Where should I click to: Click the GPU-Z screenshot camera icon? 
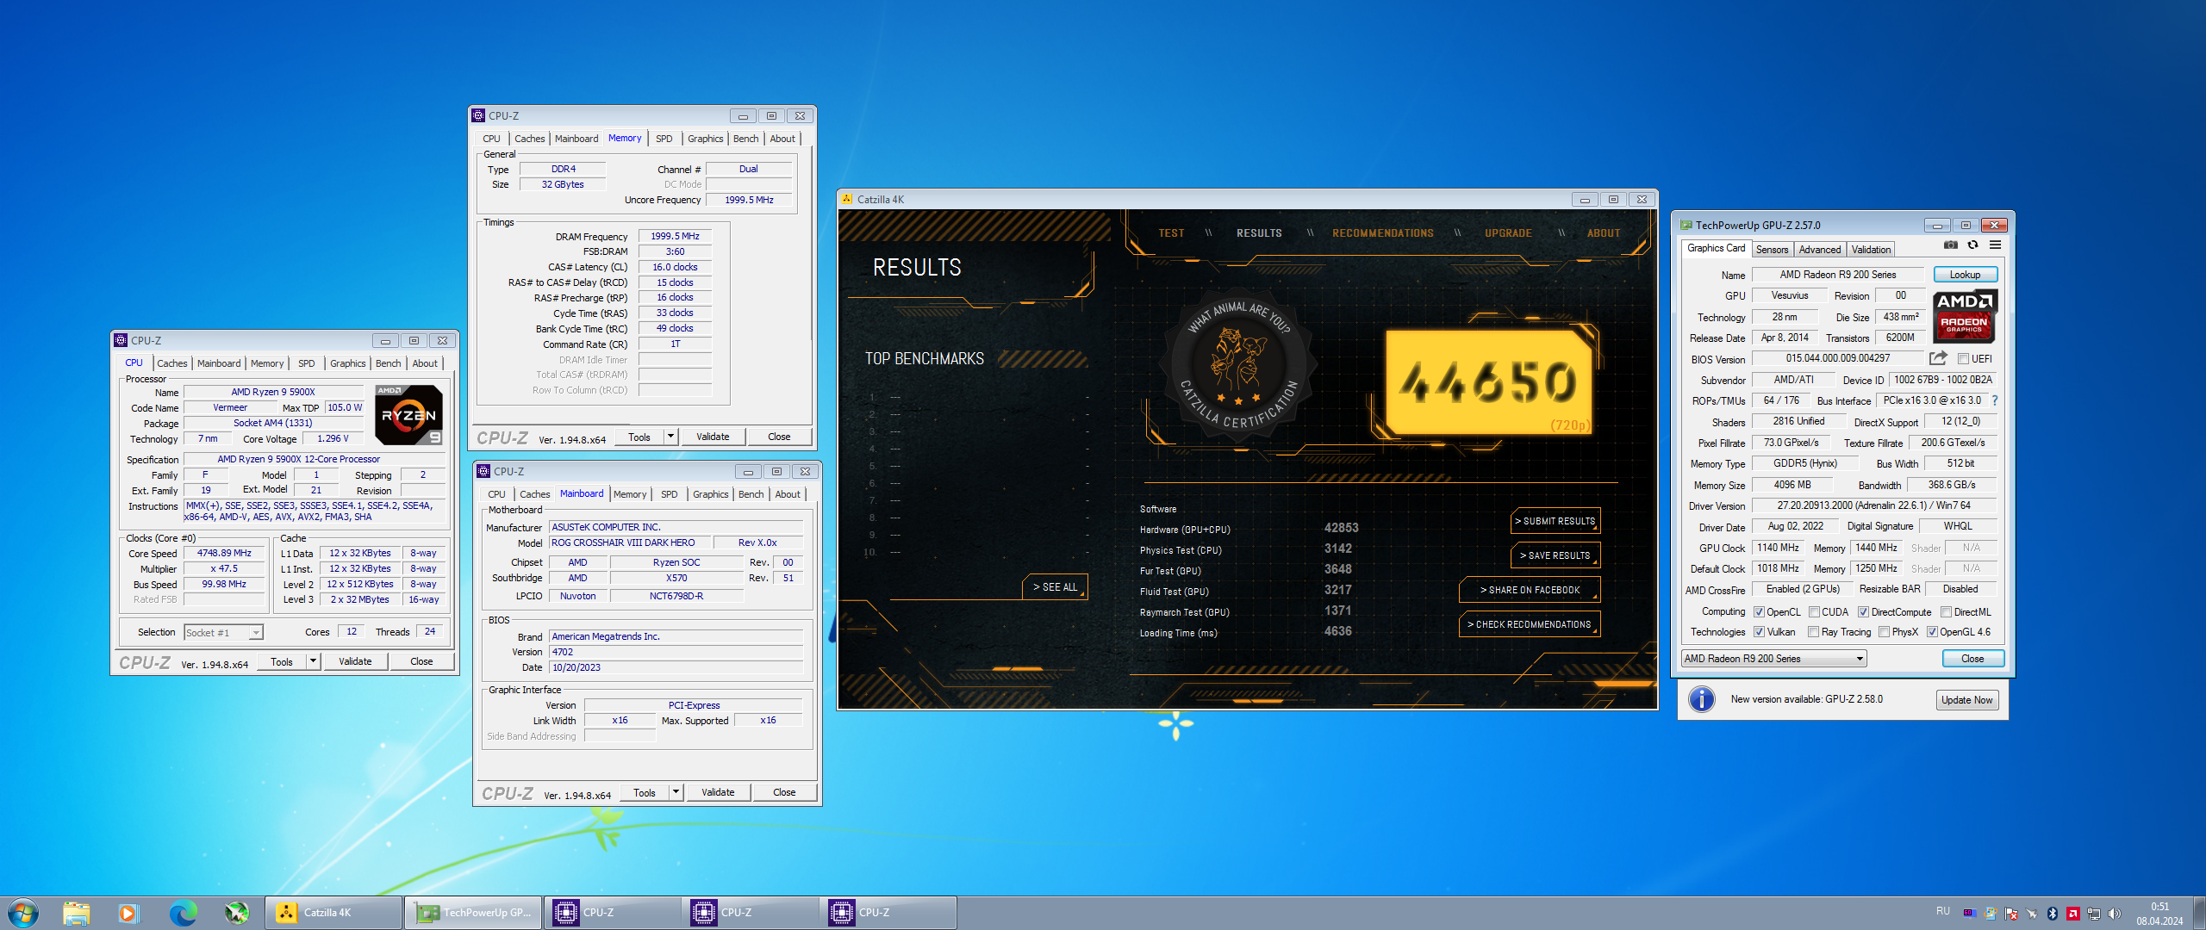[1951, 245]
